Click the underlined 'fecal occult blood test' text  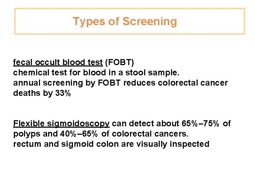point(58,63)
